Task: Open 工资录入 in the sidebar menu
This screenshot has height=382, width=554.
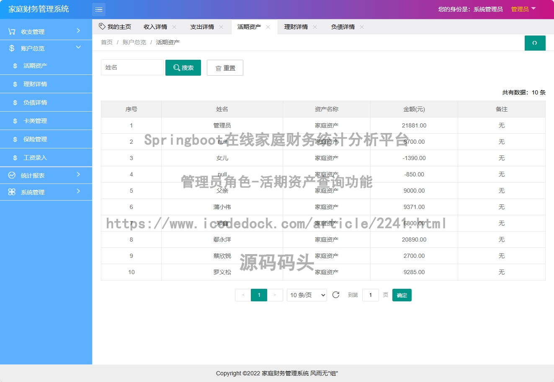Action: tap(46, 158)
